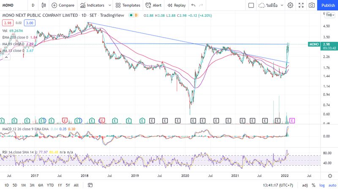Image resolution: width=338 pixels, height=190 pixels.
Task: Create a price Alert
Action: (x=153, y=5)
